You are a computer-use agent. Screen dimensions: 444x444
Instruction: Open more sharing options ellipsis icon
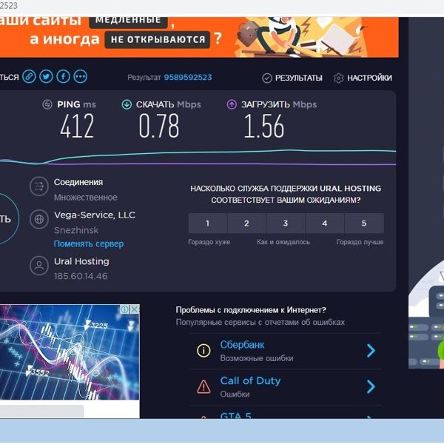point(81,76)
